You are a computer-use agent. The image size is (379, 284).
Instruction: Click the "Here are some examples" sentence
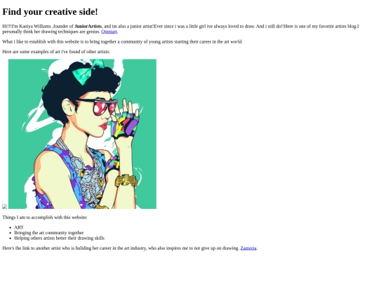pos(56,52)
